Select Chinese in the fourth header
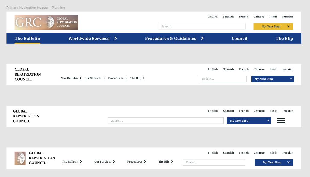 click(x=259, y=153)
